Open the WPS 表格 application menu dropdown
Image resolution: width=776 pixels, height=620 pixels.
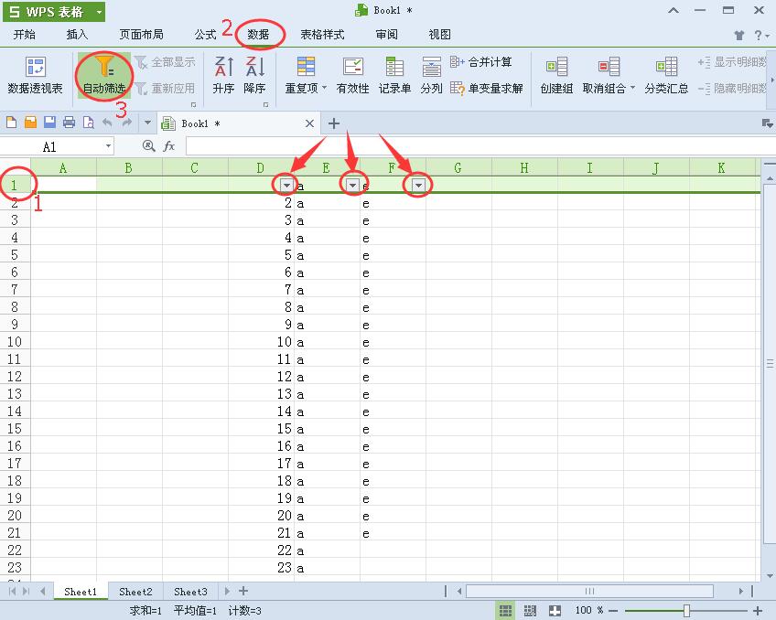coord(99,12)
